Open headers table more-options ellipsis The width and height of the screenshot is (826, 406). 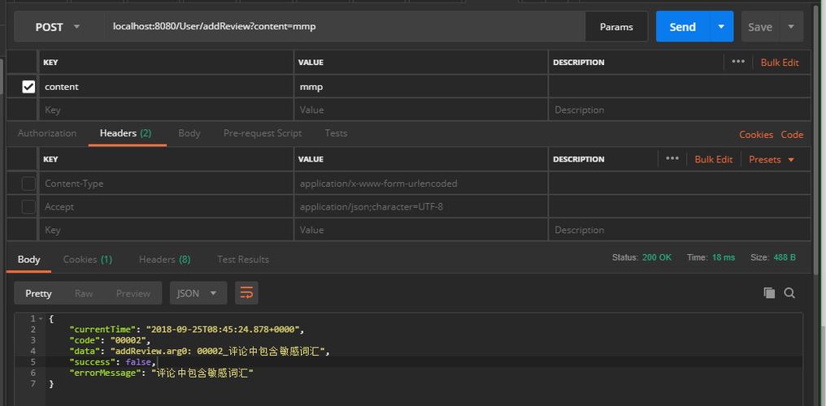coord(672,158)
